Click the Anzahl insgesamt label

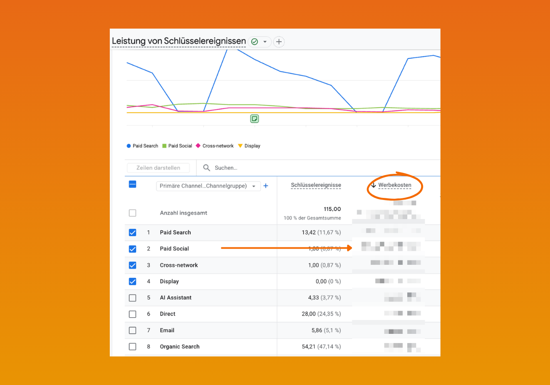(x=183, y=213)
